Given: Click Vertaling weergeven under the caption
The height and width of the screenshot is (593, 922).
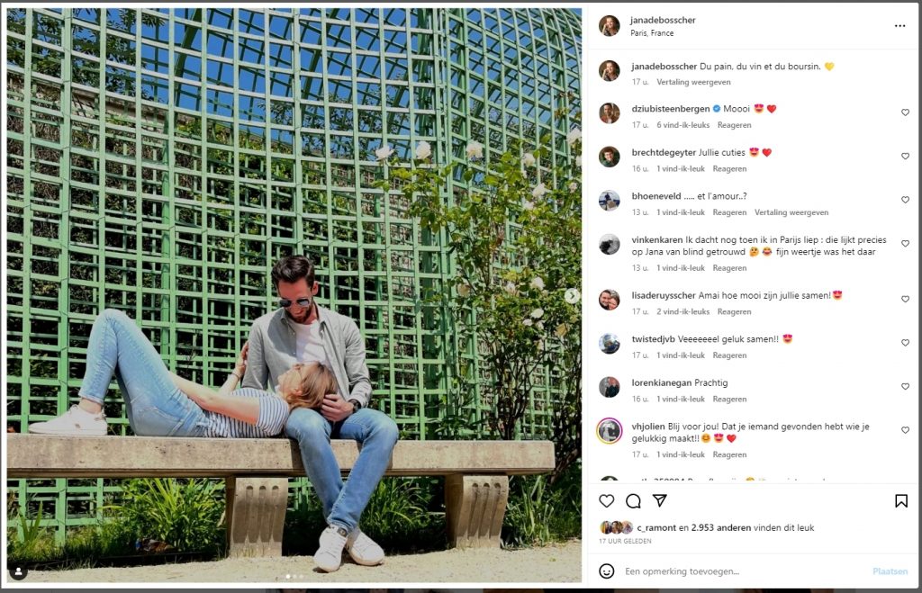Looking at the screenshot, I should (693, 82).
